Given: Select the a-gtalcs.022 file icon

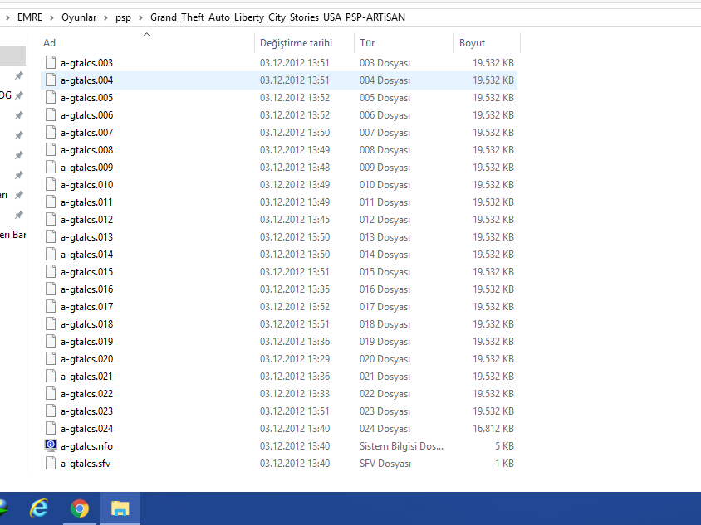Looking at the screenshot, I should click(x=51, y=394).
